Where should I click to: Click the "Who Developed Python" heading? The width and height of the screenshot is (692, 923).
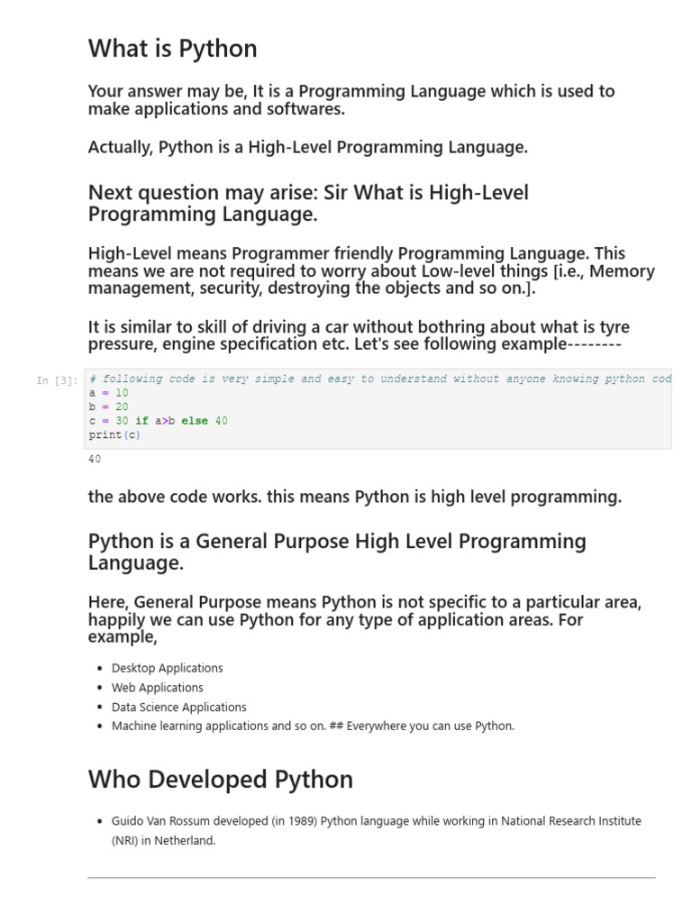click(220, 780)
